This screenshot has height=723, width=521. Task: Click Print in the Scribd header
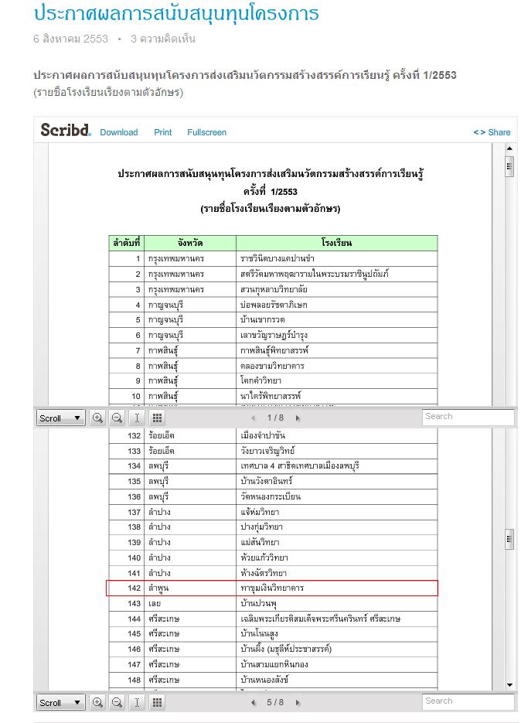163,132
